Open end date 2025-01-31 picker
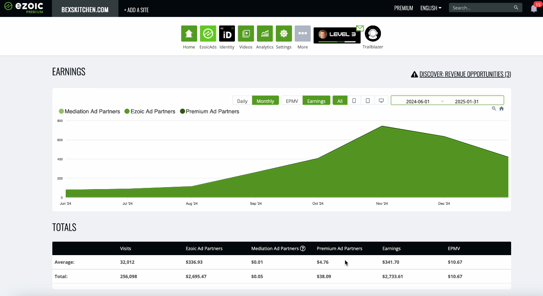This screenshot has height=296, width=543. click(467, 101)
